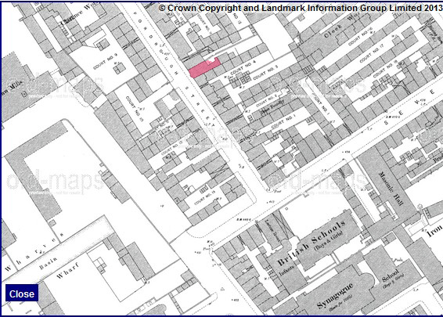Viewport: 443px width, 317px height.
Task: Click the 'Masonic Hall' label
Action: 391,188
